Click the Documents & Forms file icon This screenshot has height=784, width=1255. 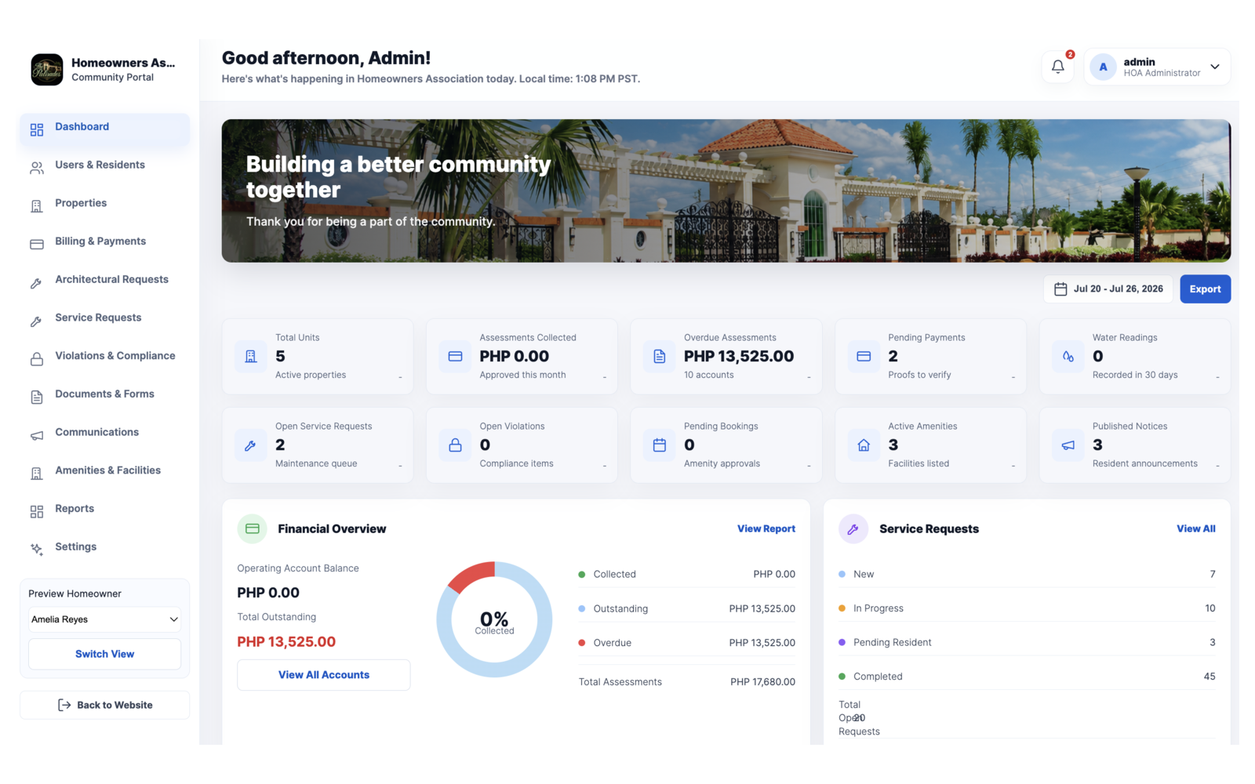37,397
